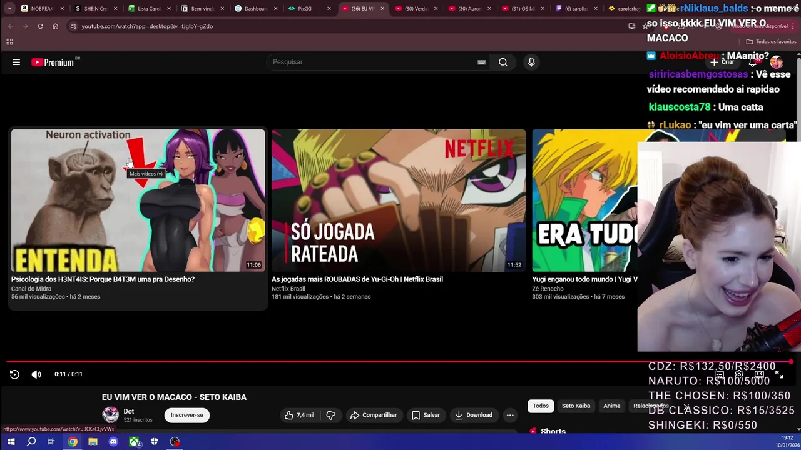Viewport: 801px width, 450px height.
Task: Open the Dot channel name link
Action: click(129, 411)
